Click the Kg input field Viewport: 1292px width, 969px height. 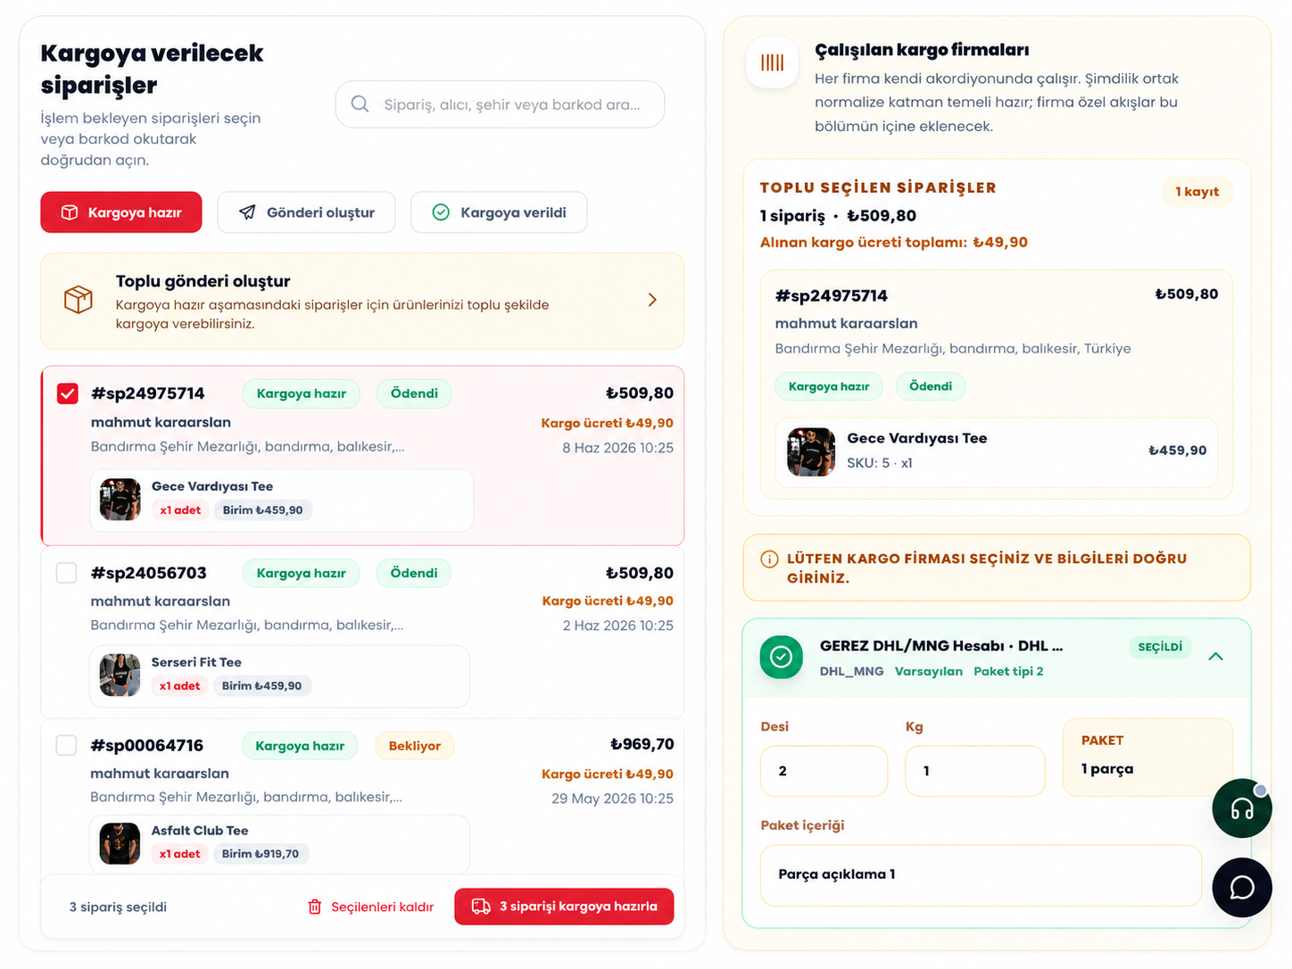pos(974,771)
